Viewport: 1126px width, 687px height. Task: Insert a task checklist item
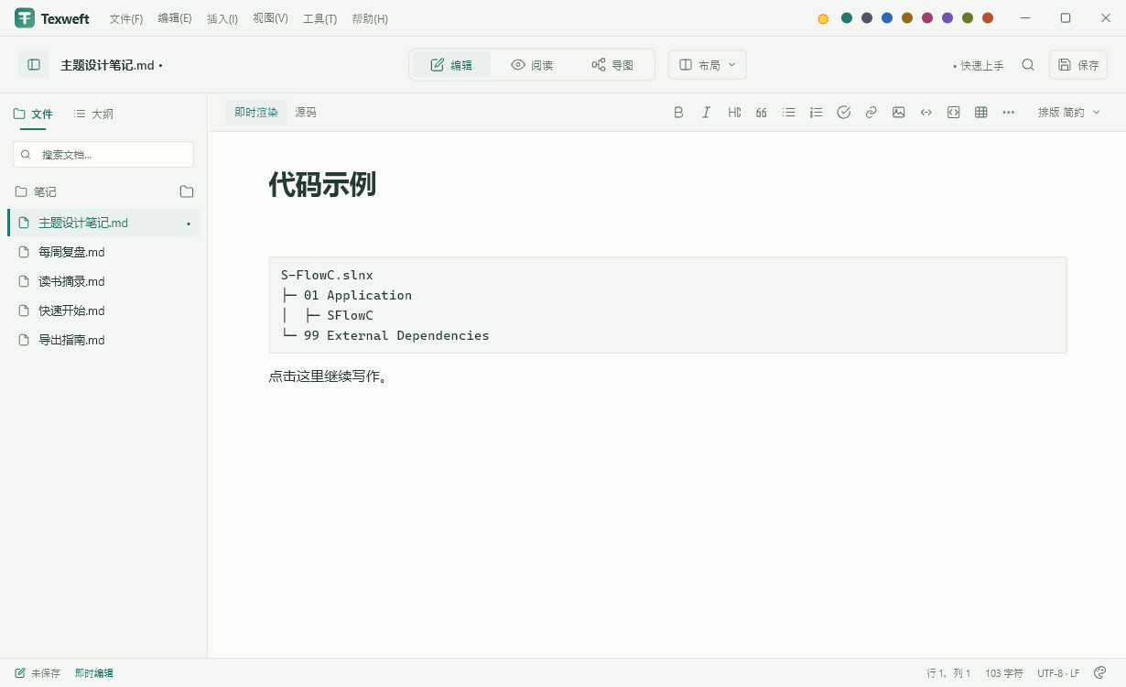(x=844, y=113)
